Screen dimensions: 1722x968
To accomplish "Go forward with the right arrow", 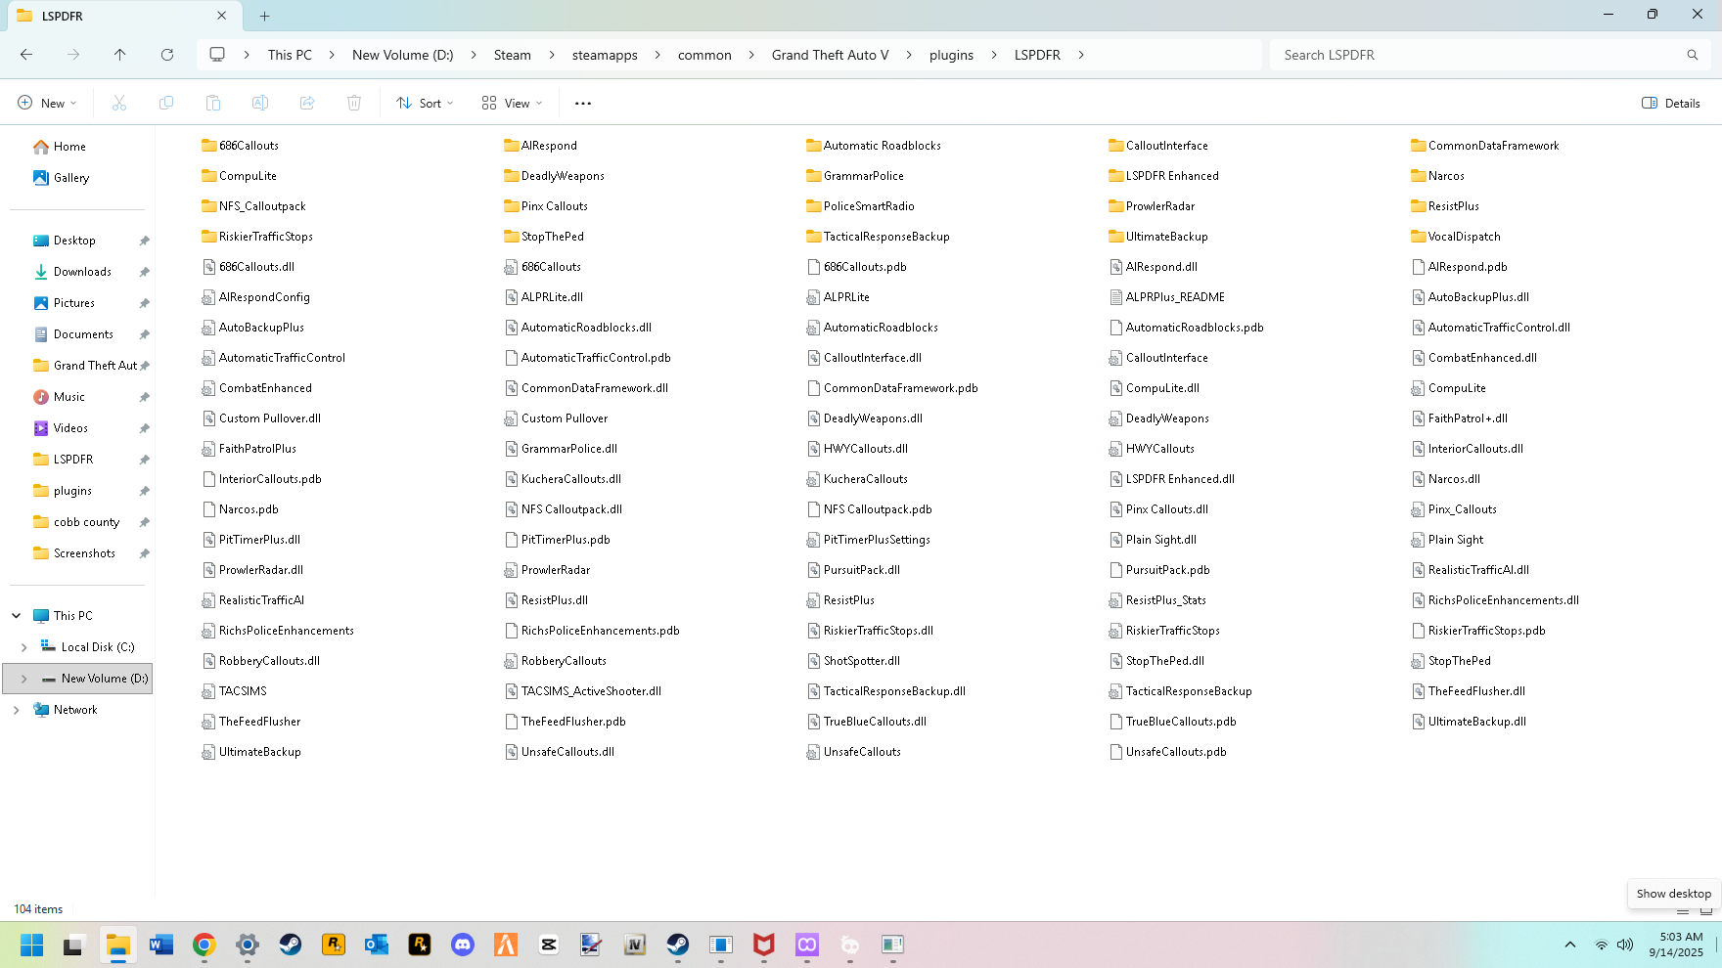I will click(73, 55).
